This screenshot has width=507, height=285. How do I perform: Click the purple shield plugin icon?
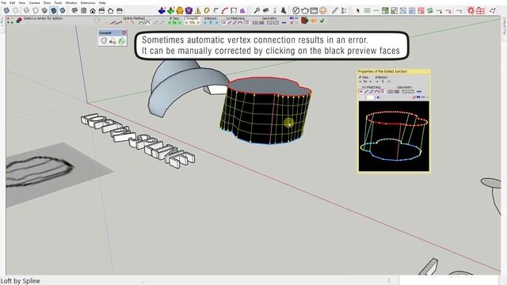click(x=189, y=10)
